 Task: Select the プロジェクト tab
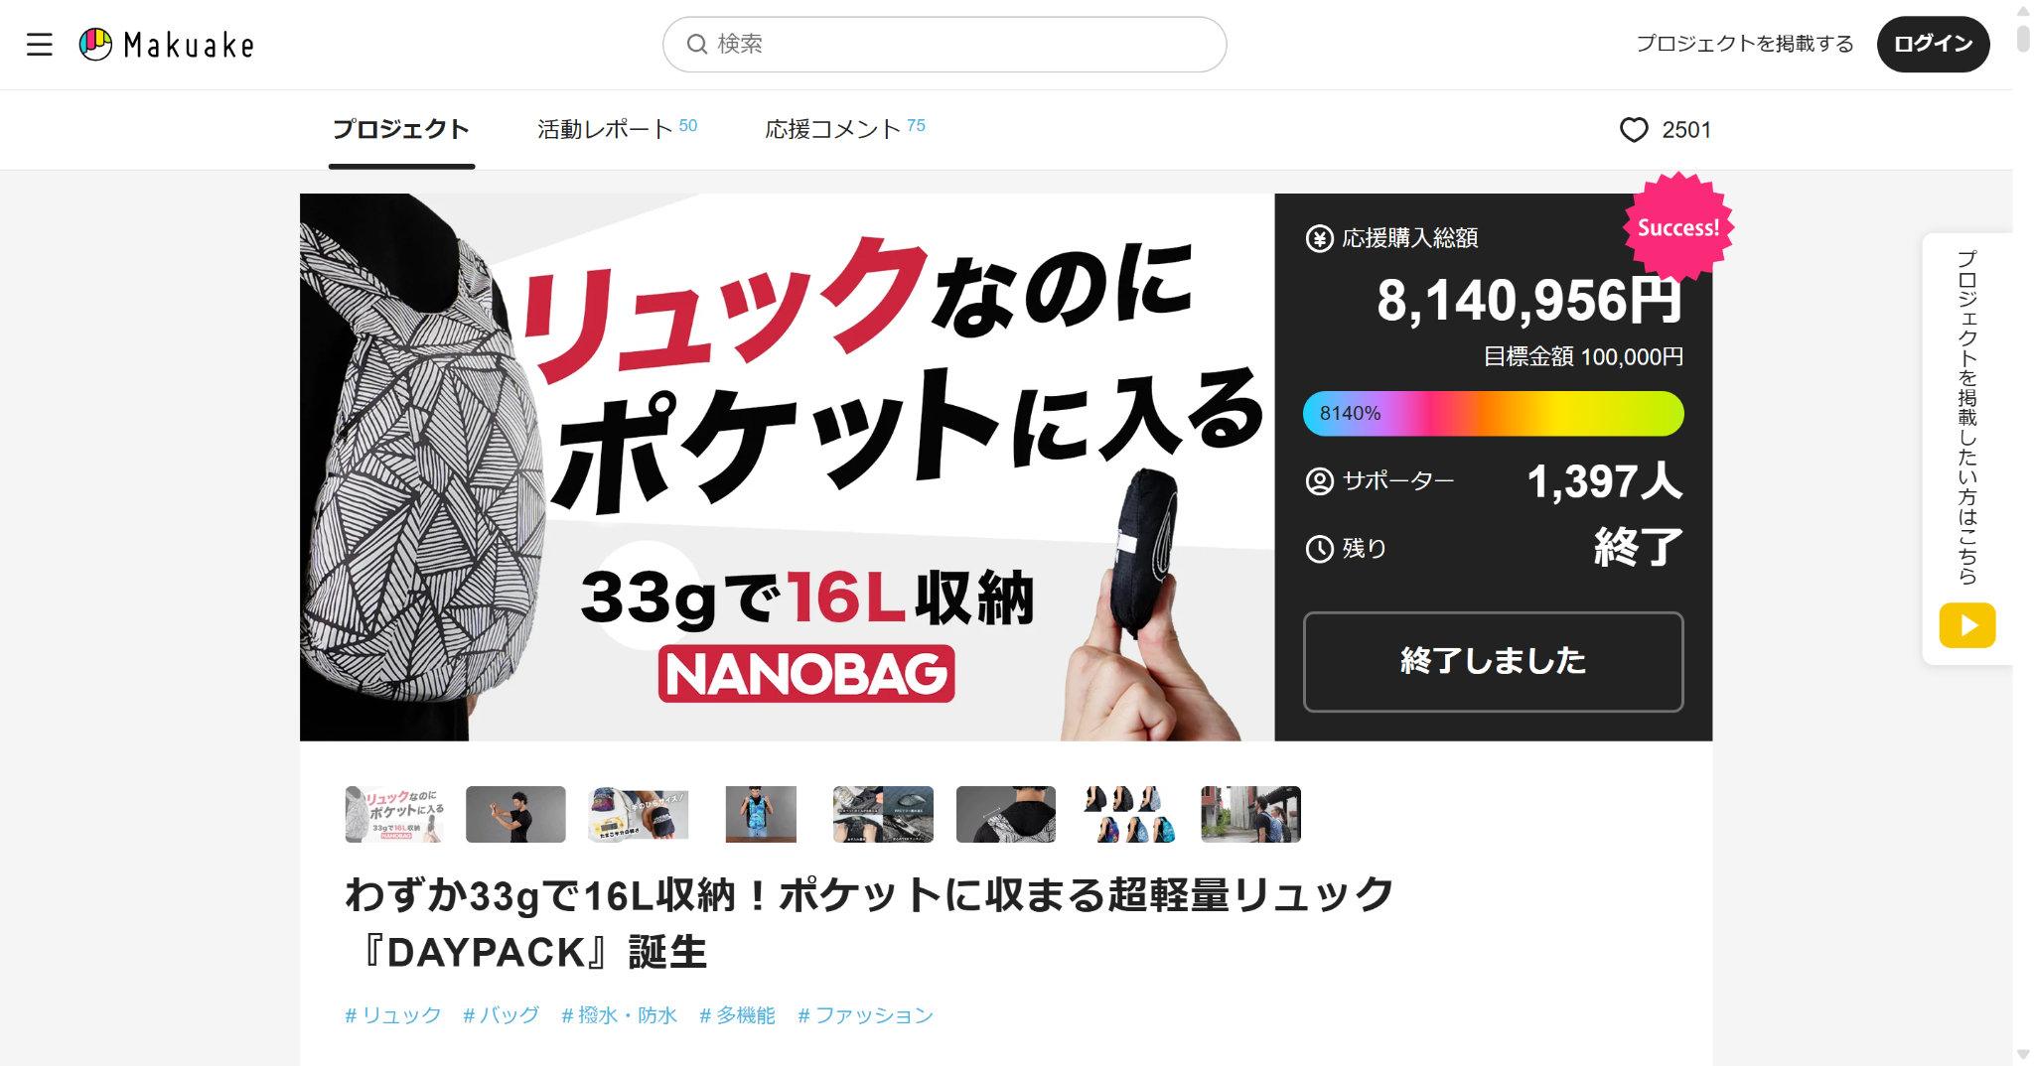(x=401, y=129)
